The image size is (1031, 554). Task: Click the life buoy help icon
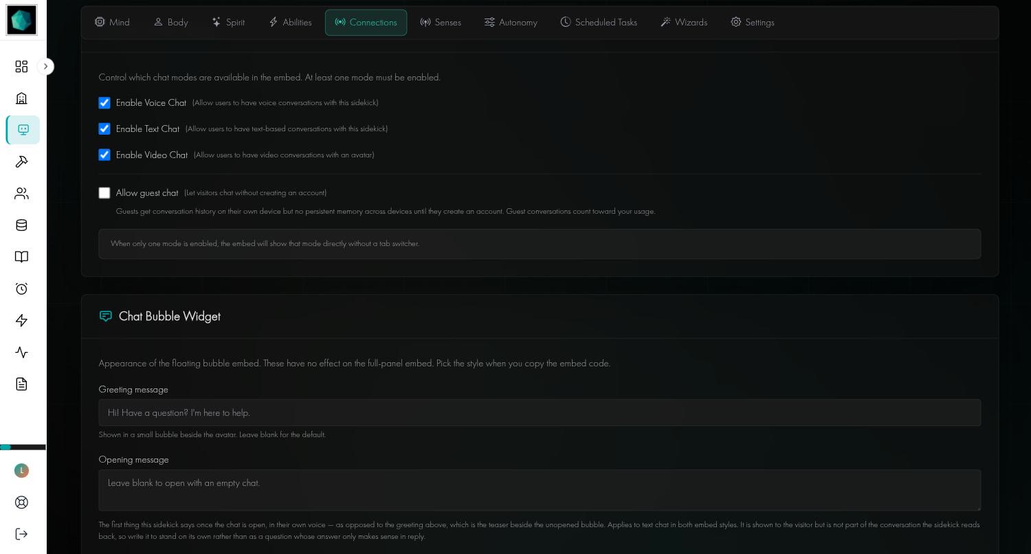pos(21,502)
